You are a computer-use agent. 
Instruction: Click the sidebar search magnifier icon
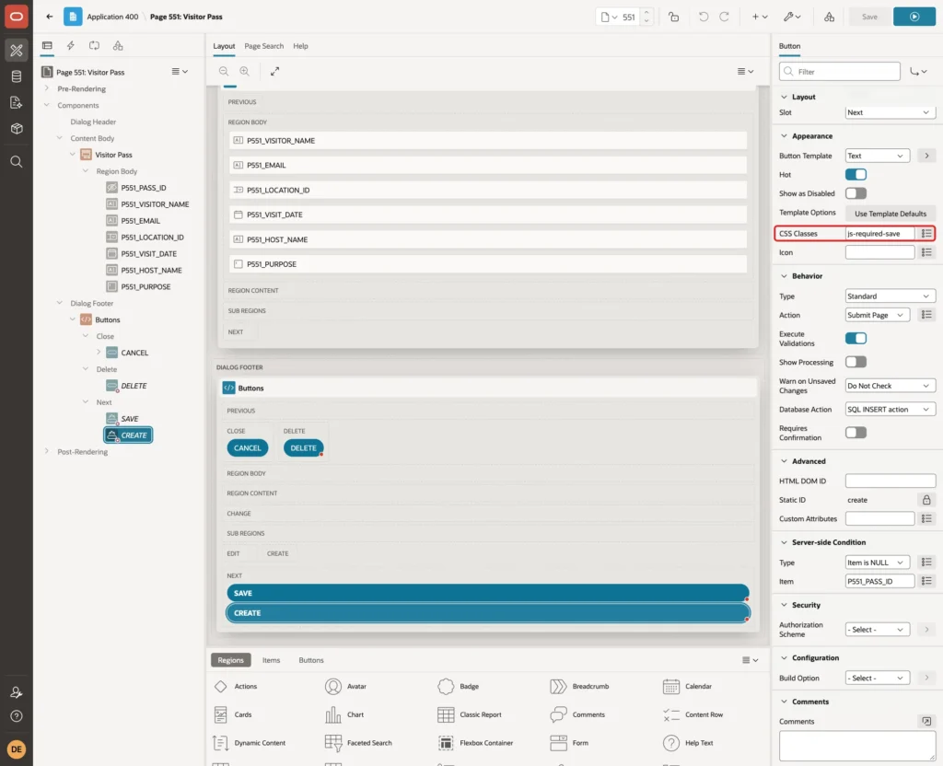(17, 162)
